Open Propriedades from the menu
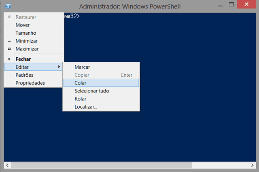The image size is (259, 172). tap(34, 83)
